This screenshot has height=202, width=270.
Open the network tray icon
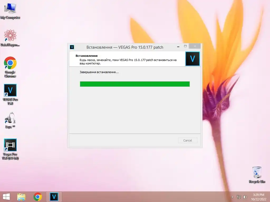(239, 197)
